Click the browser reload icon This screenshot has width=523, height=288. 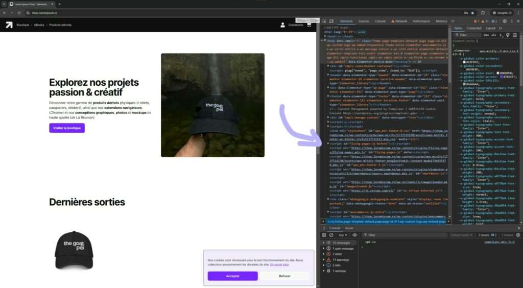click(19, 13)
